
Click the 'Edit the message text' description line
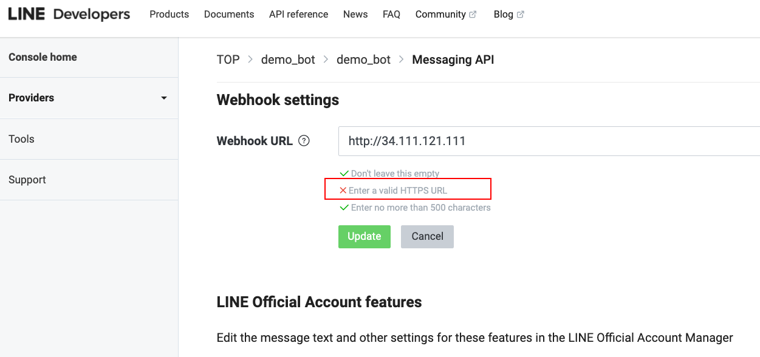475,338
